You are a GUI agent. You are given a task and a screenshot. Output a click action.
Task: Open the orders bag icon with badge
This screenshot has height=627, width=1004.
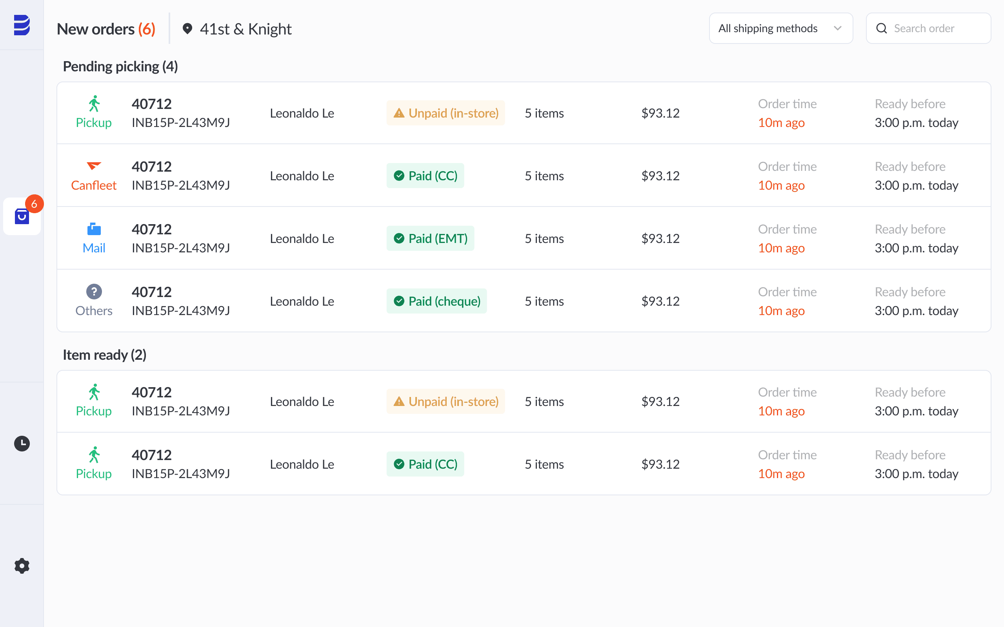22,216
